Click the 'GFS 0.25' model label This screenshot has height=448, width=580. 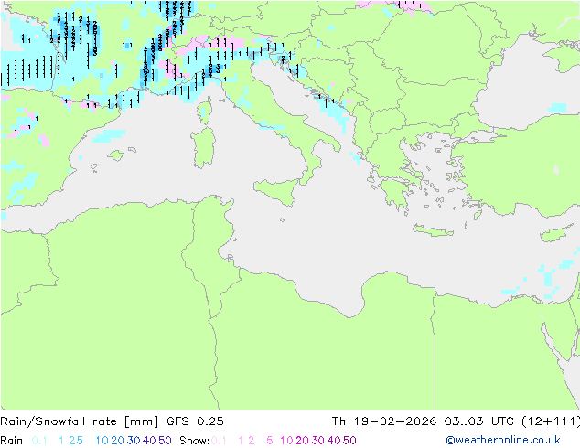[195, 421]
